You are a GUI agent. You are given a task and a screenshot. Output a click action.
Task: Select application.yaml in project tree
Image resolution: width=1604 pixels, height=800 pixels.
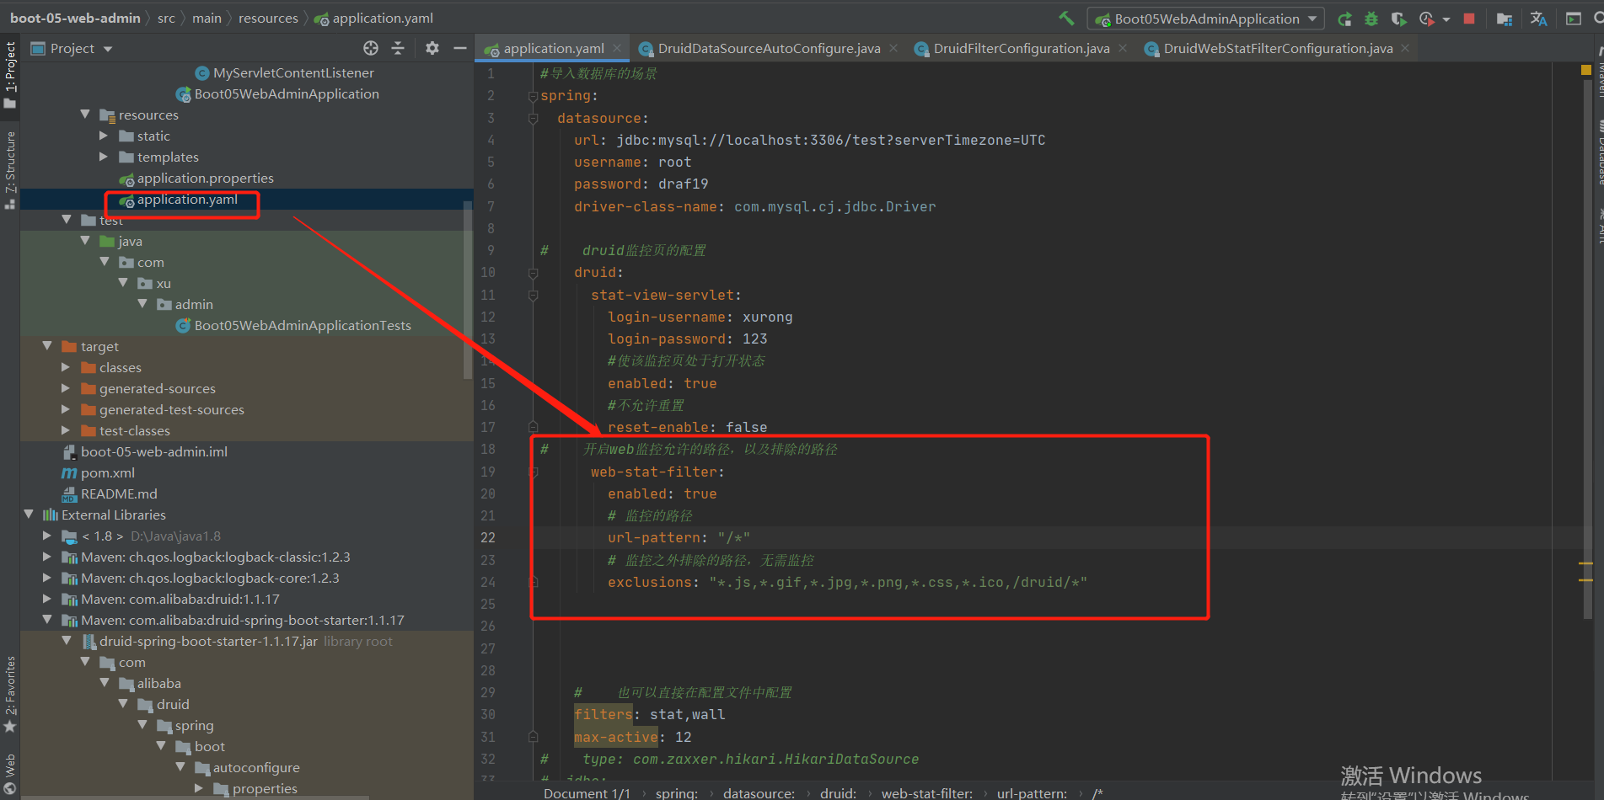point(187,200)
